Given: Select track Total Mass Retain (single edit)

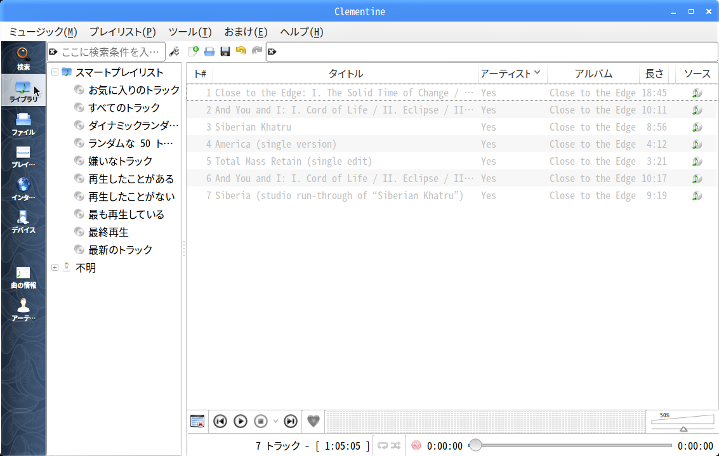Looking at the screenshot, I should [x=293, y=161].
